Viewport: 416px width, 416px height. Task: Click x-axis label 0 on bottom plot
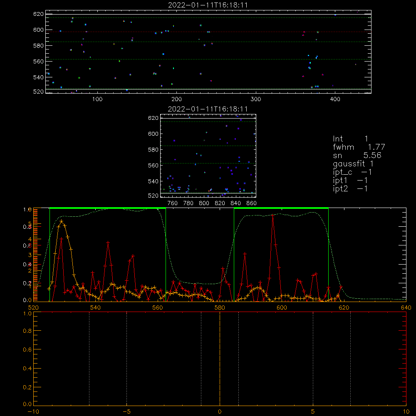point(220,412)
